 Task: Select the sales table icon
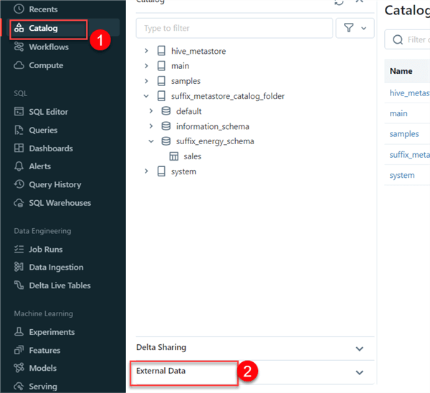coord(173,156)
